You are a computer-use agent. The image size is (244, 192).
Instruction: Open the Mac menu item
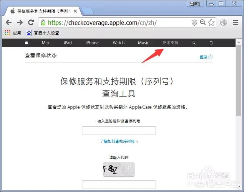tap(46, 43)
